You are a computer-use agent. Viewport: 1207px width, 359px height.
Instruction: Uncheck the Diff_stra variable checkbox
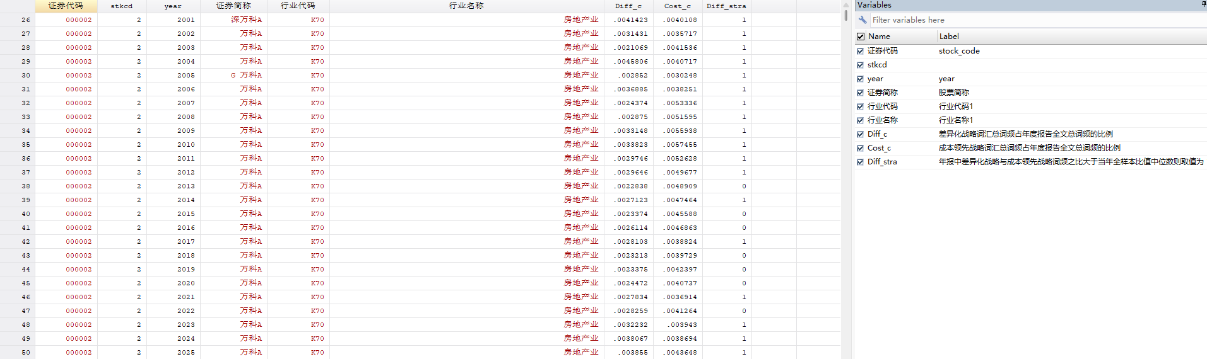860,162
